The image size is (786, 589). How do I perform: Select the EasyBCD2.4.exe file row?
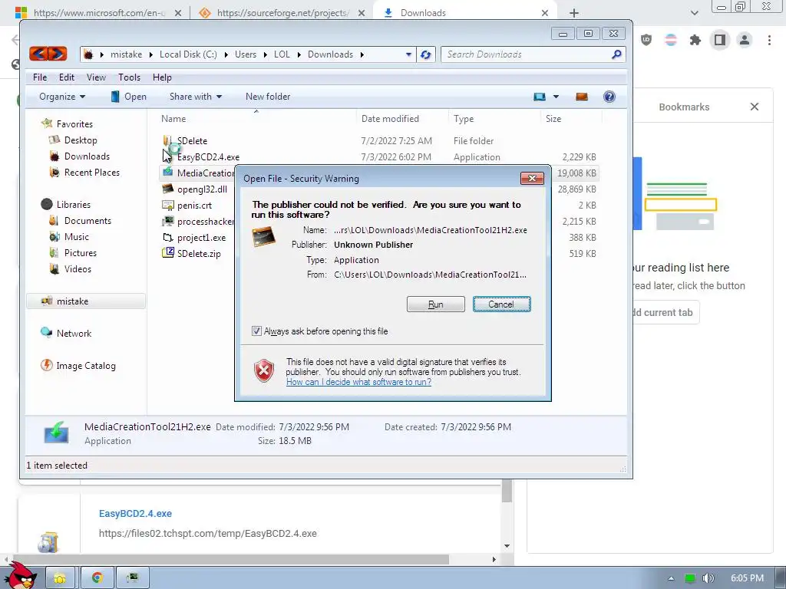[379, 156]
